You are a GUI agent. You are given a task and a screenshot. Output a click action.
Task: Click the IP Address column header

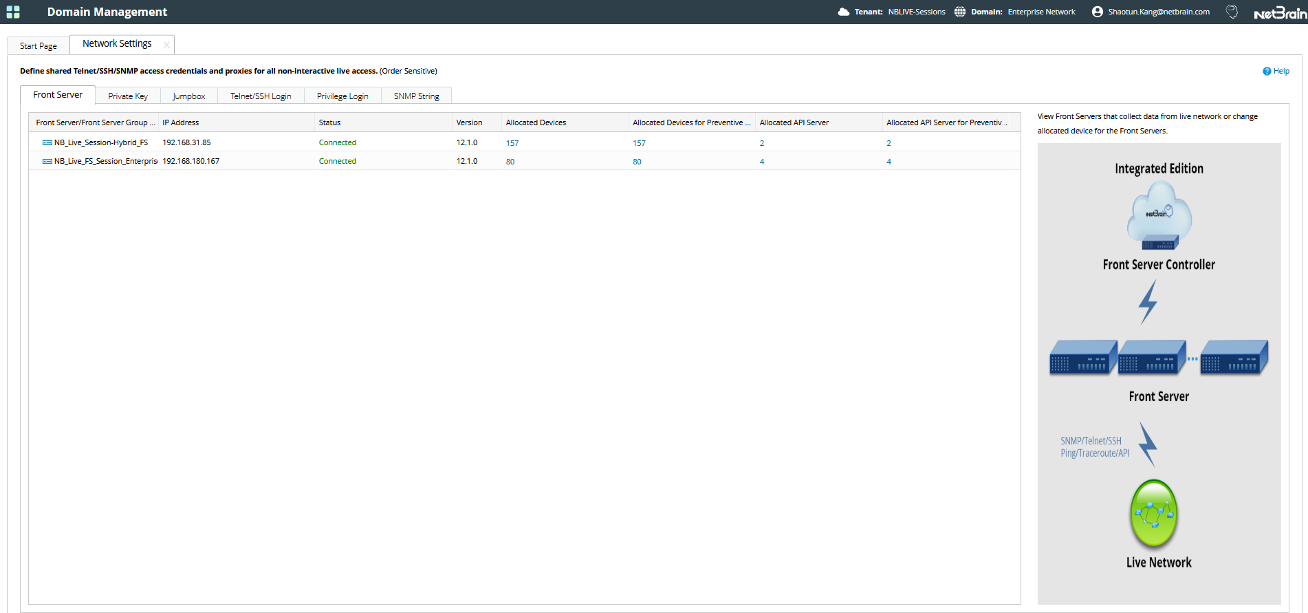click(x=181, y=122)
